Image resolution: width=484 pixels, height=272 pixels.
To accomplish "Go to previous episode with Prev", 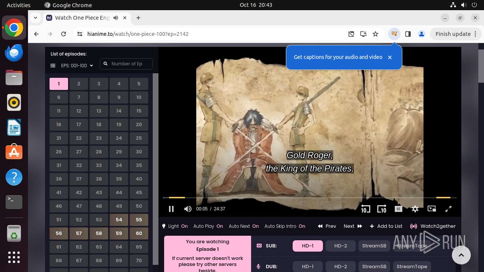I will pos(327,226).
